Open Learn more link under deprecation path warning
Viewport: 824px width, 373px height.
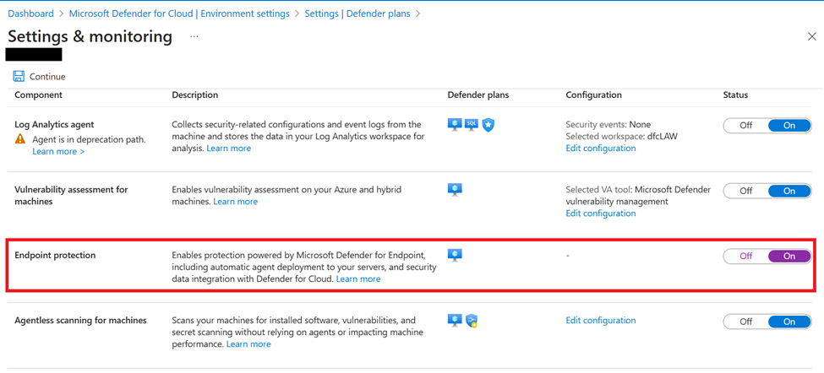click(58, 151)
